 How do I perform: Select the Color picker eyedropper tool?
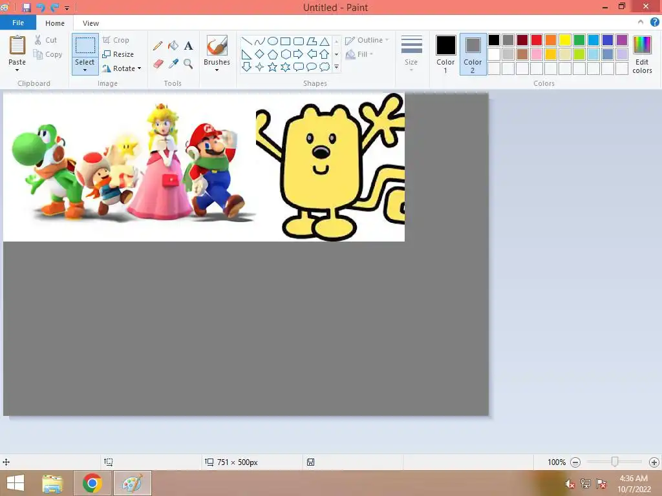[x=173, y=64]
